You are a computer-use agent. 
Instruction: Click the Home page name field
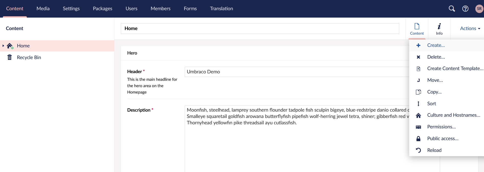pyautogui.click(x=260, y=29)
